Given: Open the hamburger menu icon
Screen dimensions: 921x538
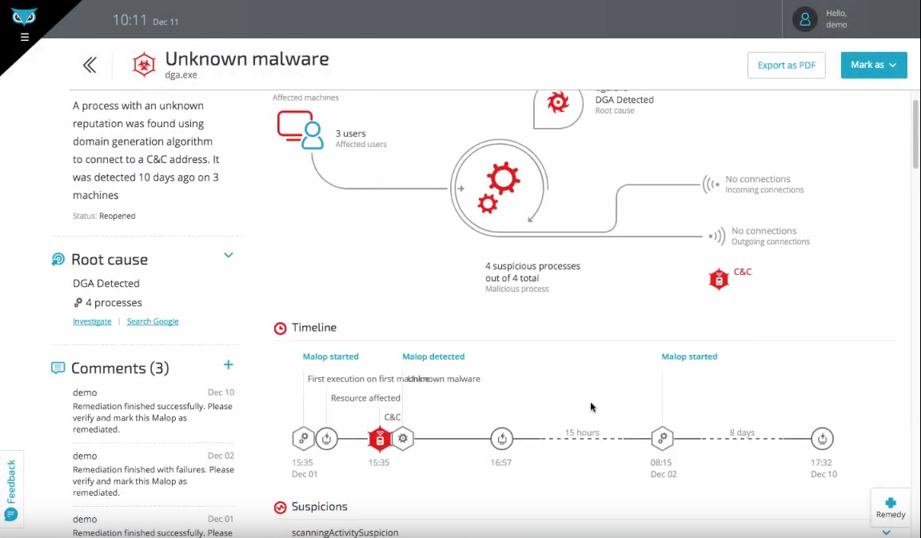Looking at the screenshot, I should pos(25,37).
